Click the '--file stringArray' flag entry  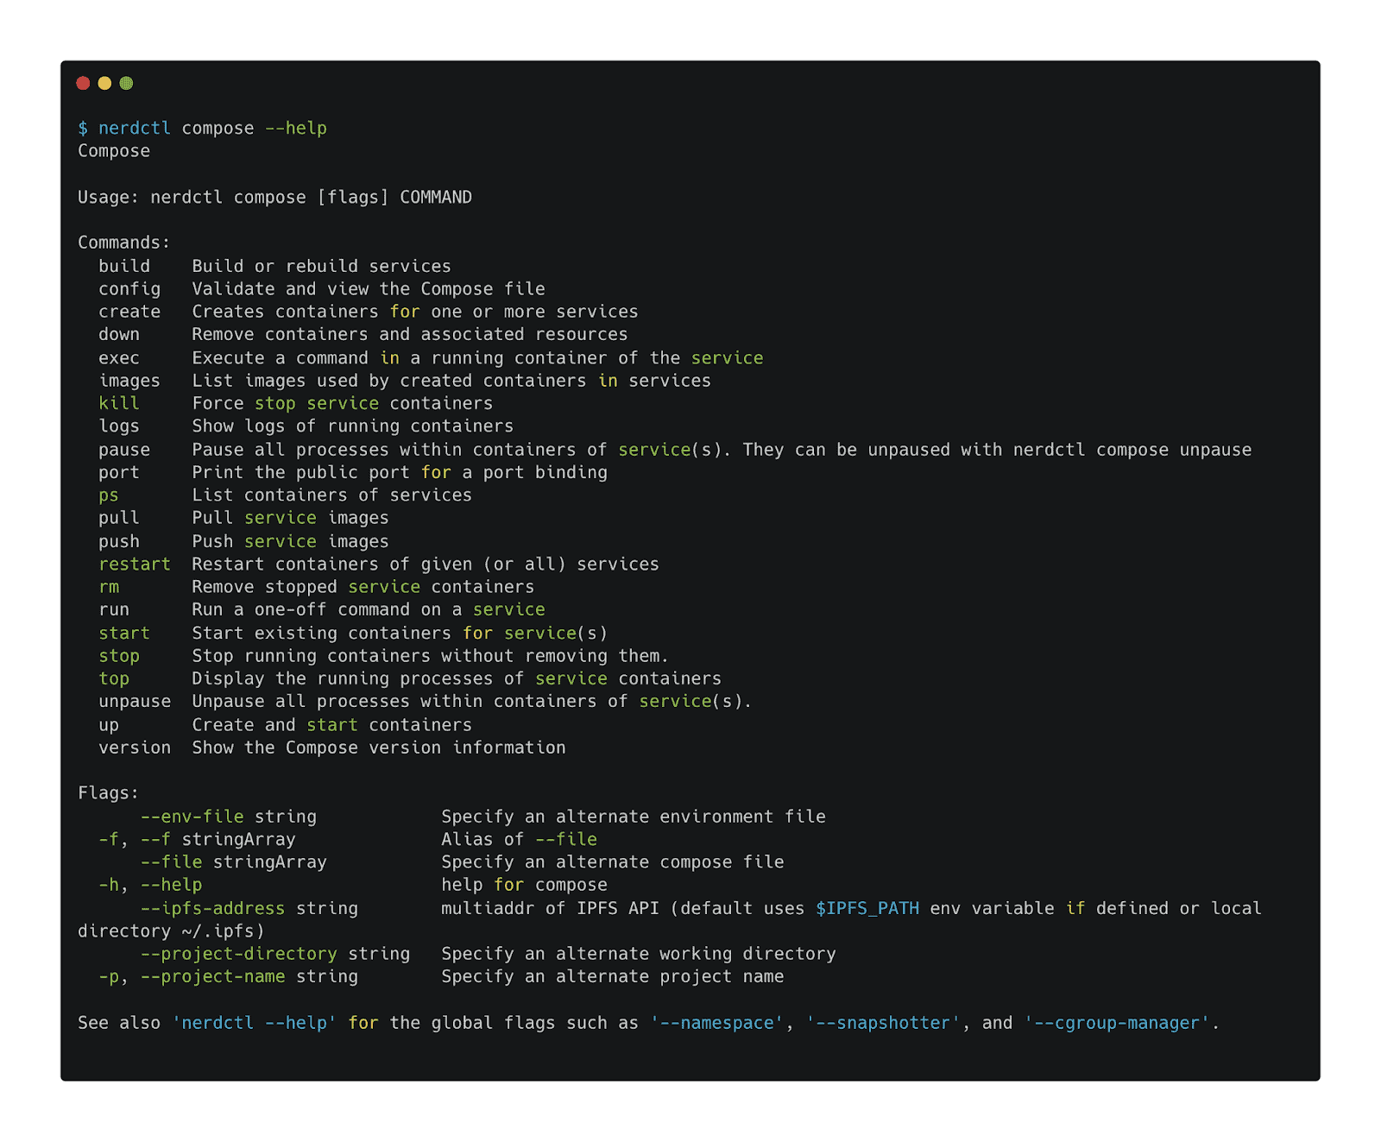pyautogui.click(x=233, y=862)
